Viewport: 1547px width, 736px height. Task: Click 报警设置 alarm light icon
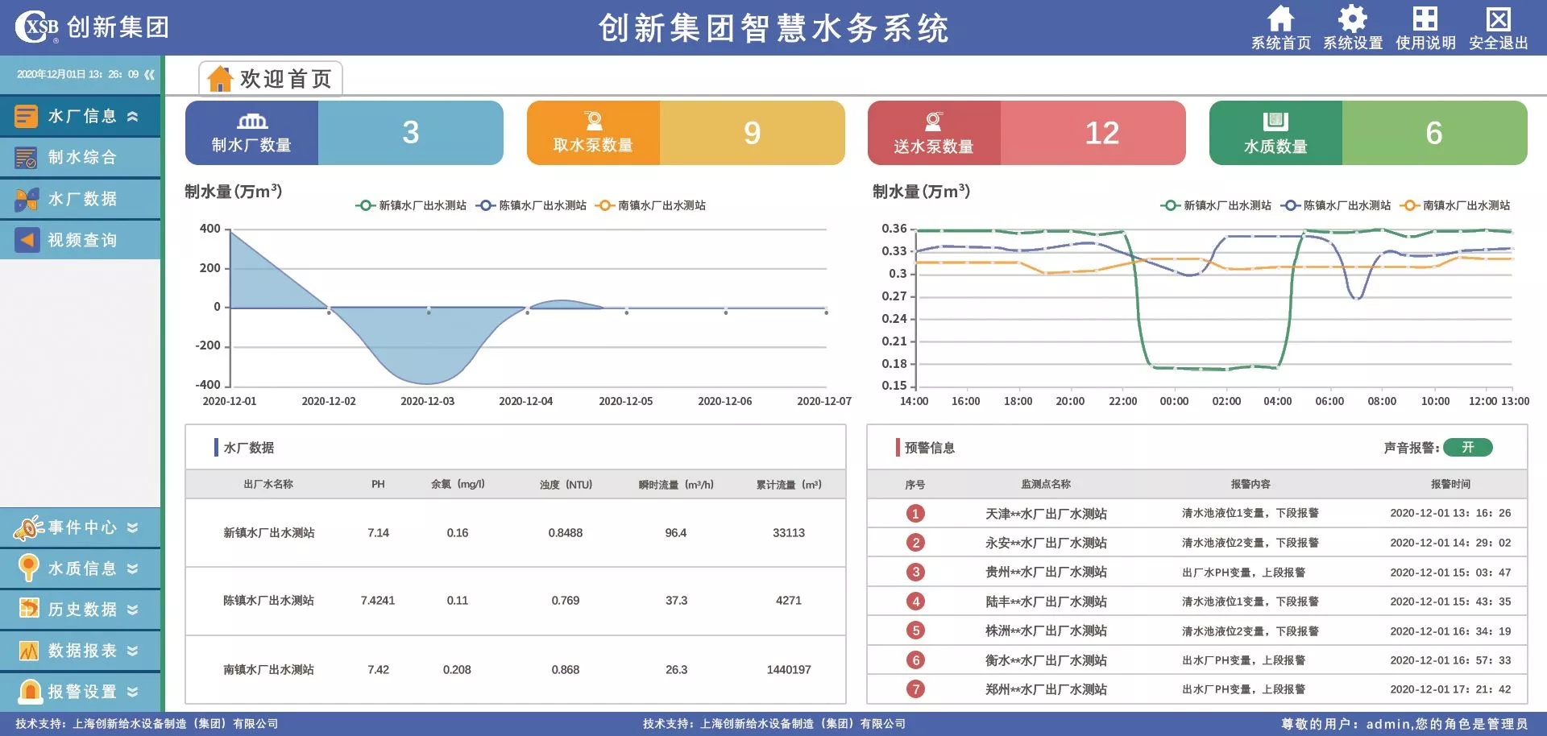[30, 690]
